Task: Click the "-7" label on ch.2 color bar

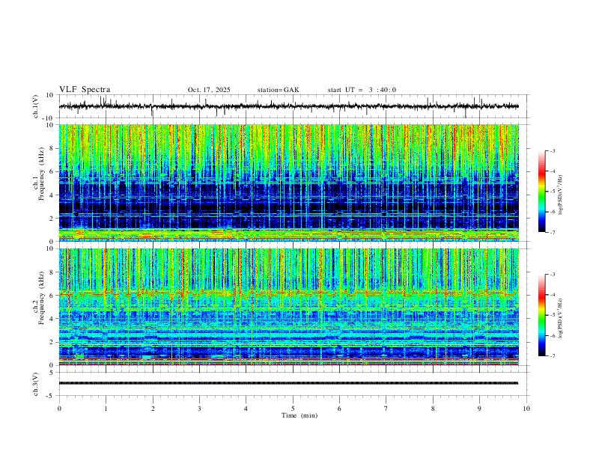Action: [552, 356]
